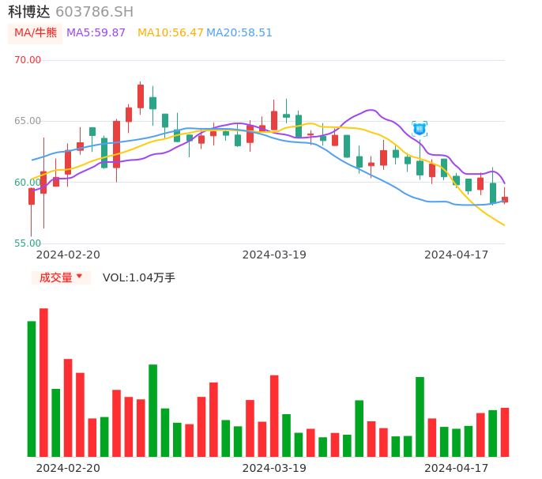542x479 pixels.
Task: Click the blue marker icon on chart
Action: 420,129
